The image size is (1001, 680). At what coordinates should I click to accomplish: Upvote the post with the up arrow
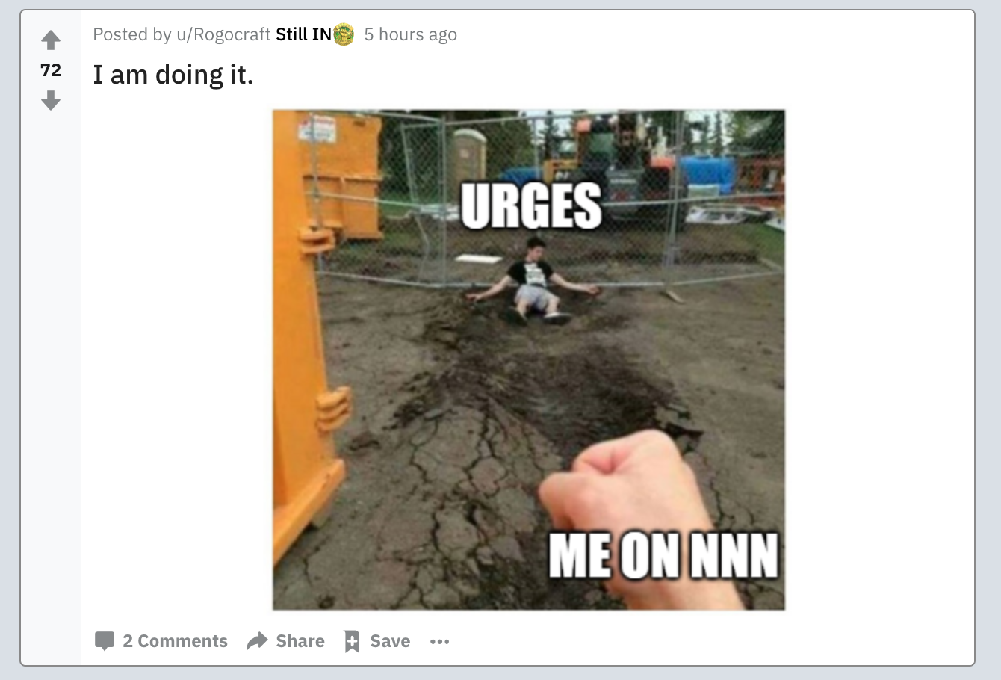tap(51, 40)
